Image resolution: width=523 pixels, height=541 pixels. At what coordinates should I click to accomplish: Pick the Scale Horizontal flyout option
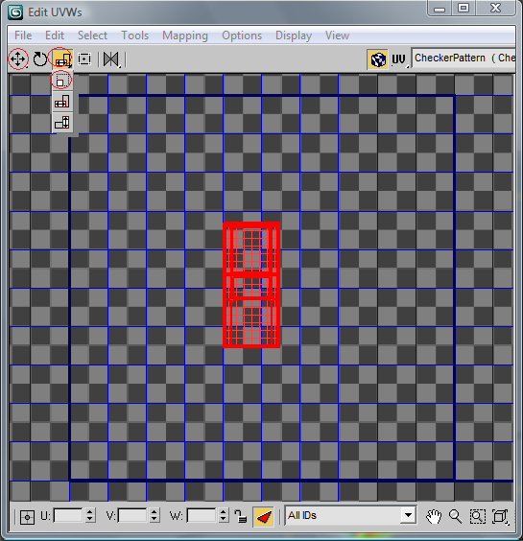pos(62,102)
